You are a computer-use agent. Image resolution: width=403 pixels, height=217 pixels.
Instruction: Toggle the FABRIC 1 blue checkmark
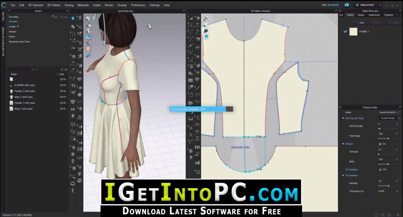pos(346,31)
